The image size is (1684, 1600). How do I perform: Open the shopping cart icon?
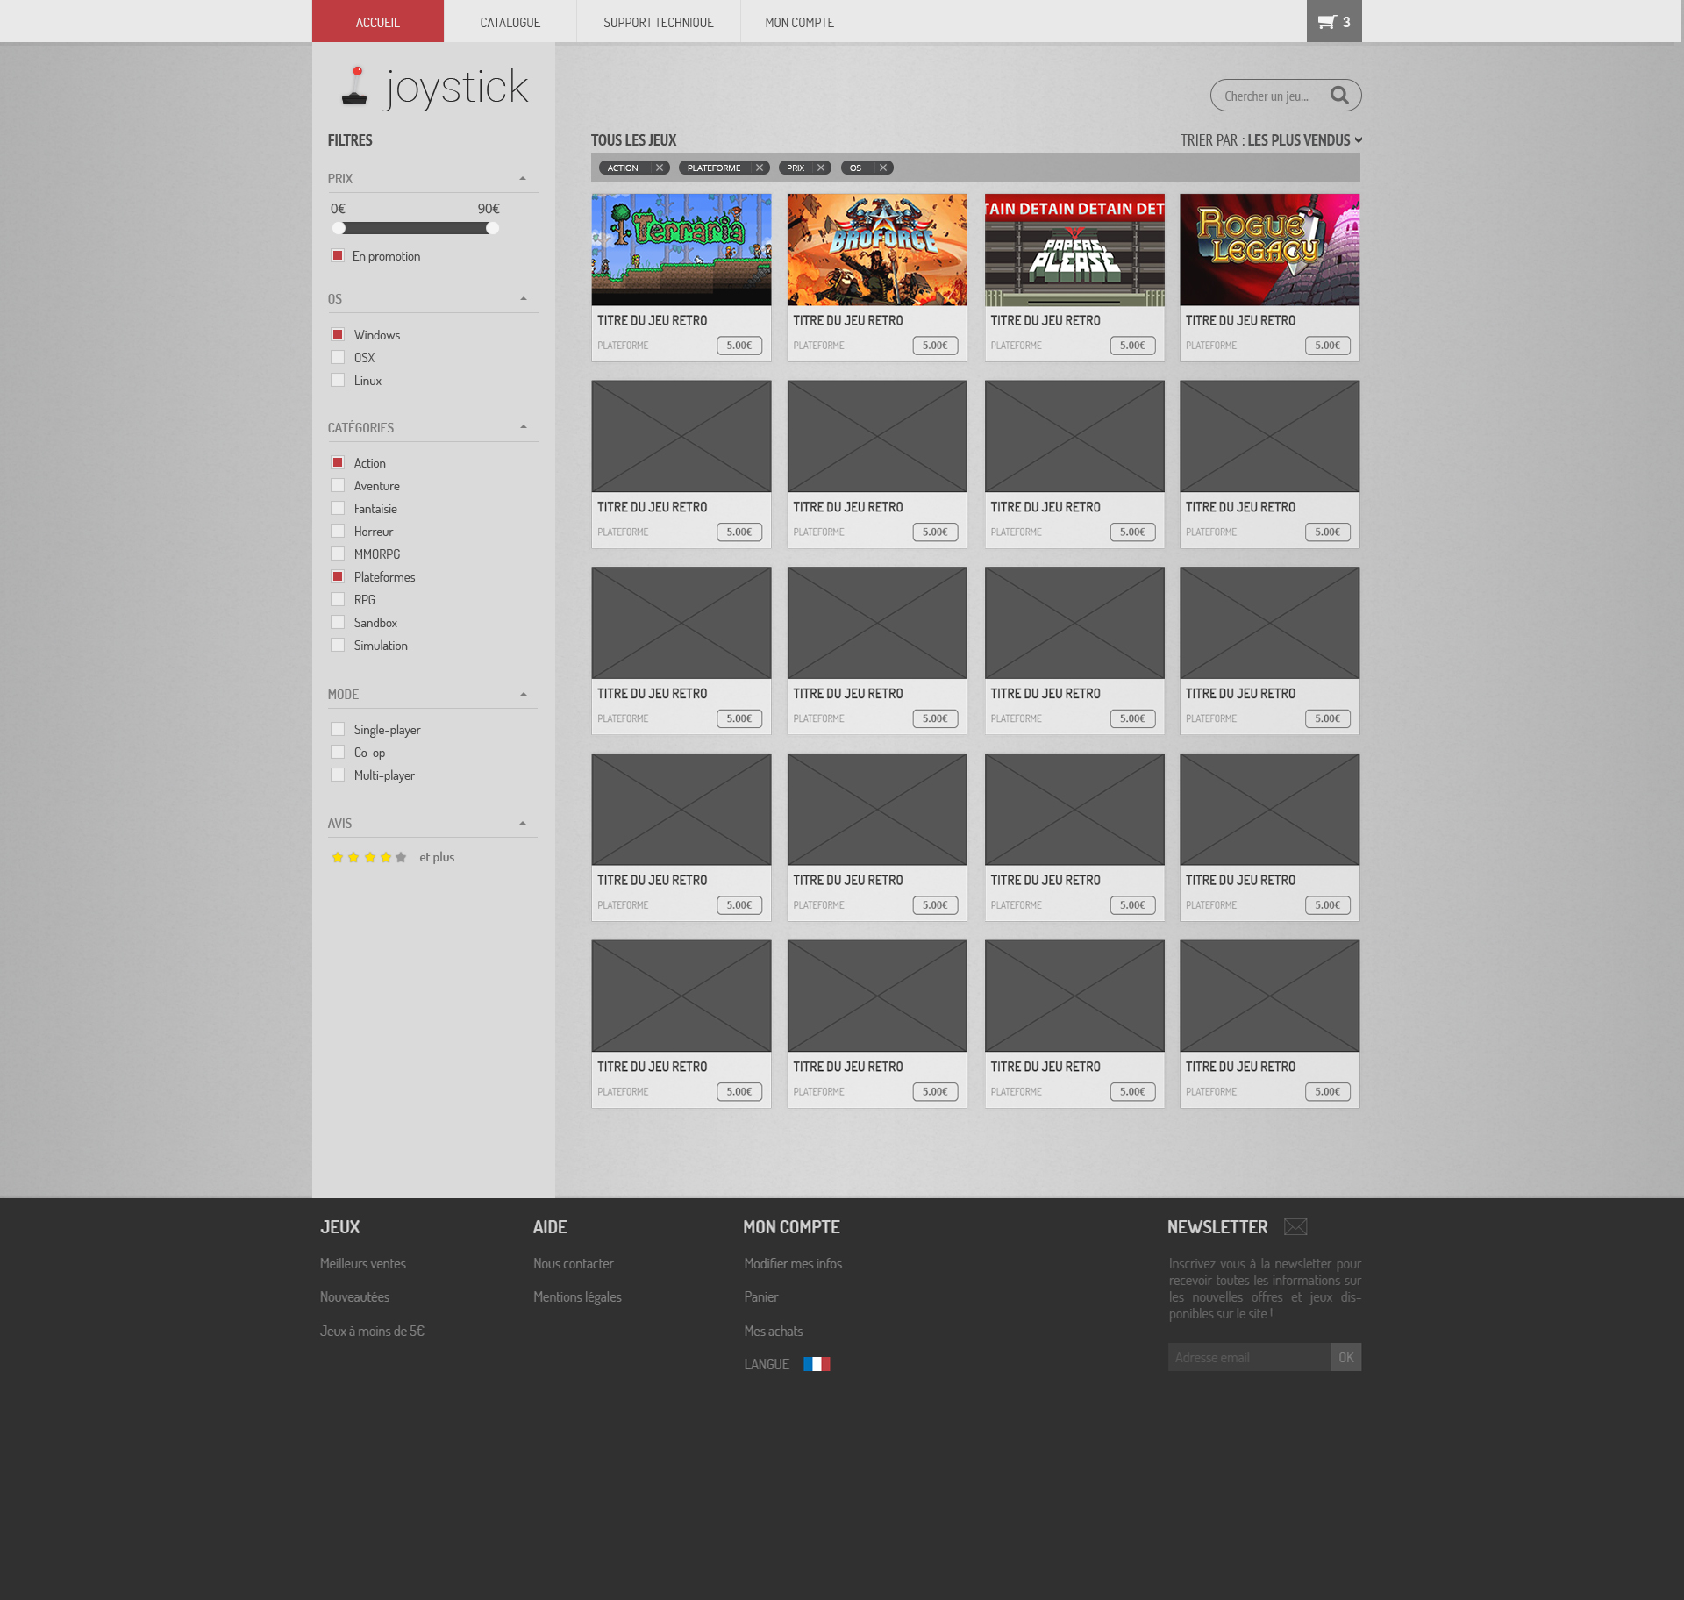pyautogui.click(x=1327, y=22)
